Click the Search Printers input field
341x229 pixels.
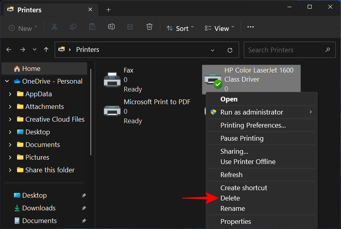tap(284, 50)
